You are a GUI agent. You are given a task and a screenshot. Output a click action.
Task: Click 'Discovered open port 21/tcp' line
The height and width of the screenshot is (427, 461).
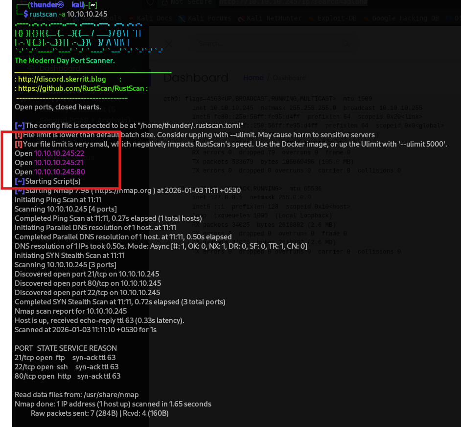pyautogui.click(x=87, y=274)
